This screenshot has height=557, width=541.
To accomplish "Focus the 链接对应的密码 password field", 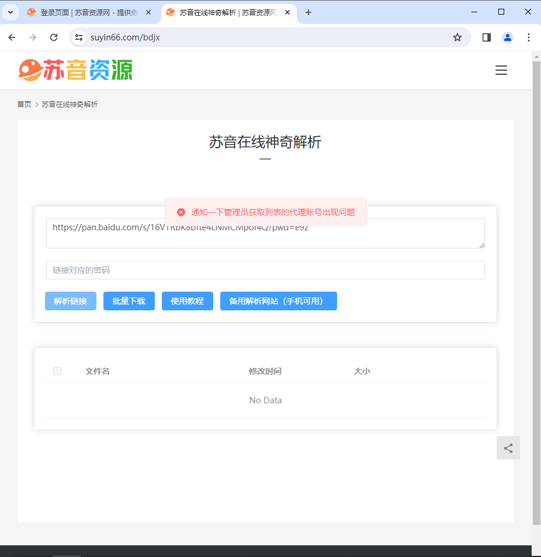I will point(265,270).
